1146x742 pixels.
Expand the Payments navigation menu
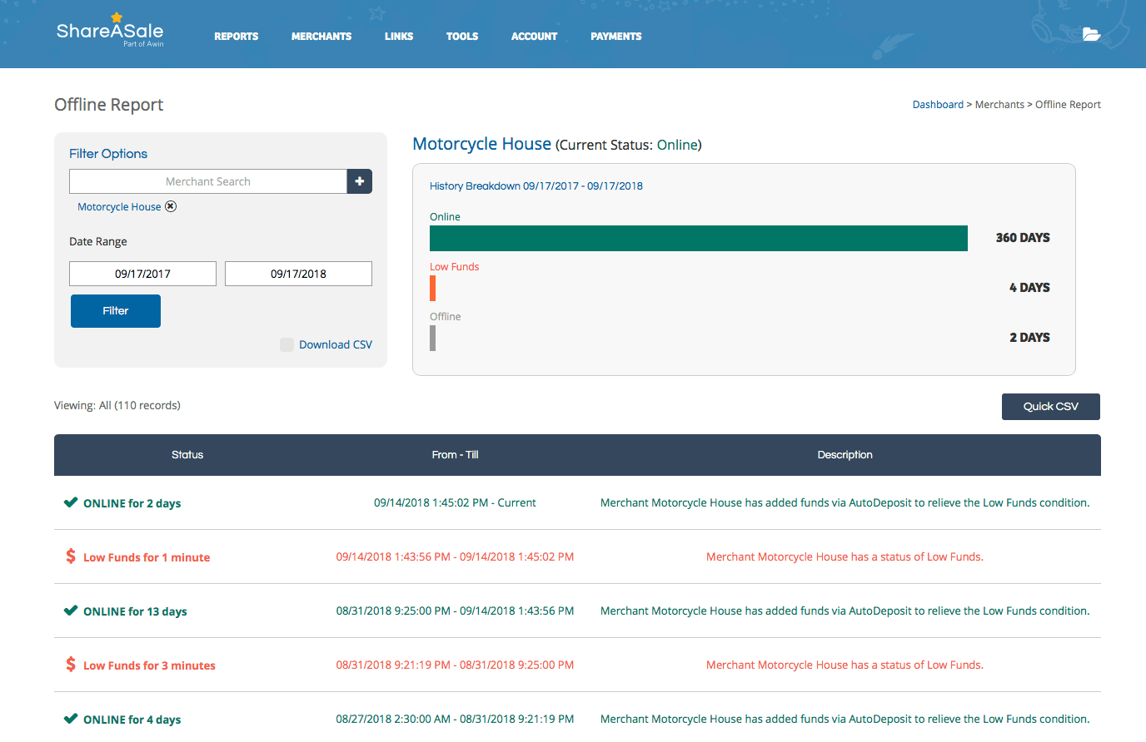(615, 37)
